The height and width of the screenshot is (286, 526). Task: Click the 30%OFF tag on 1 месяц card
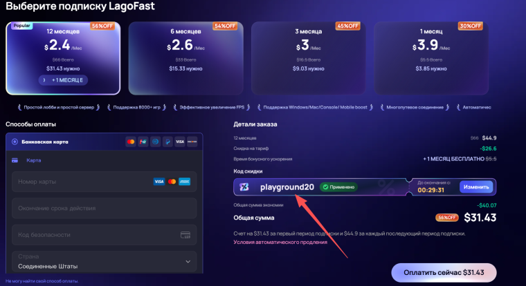(x=471, y=26)
